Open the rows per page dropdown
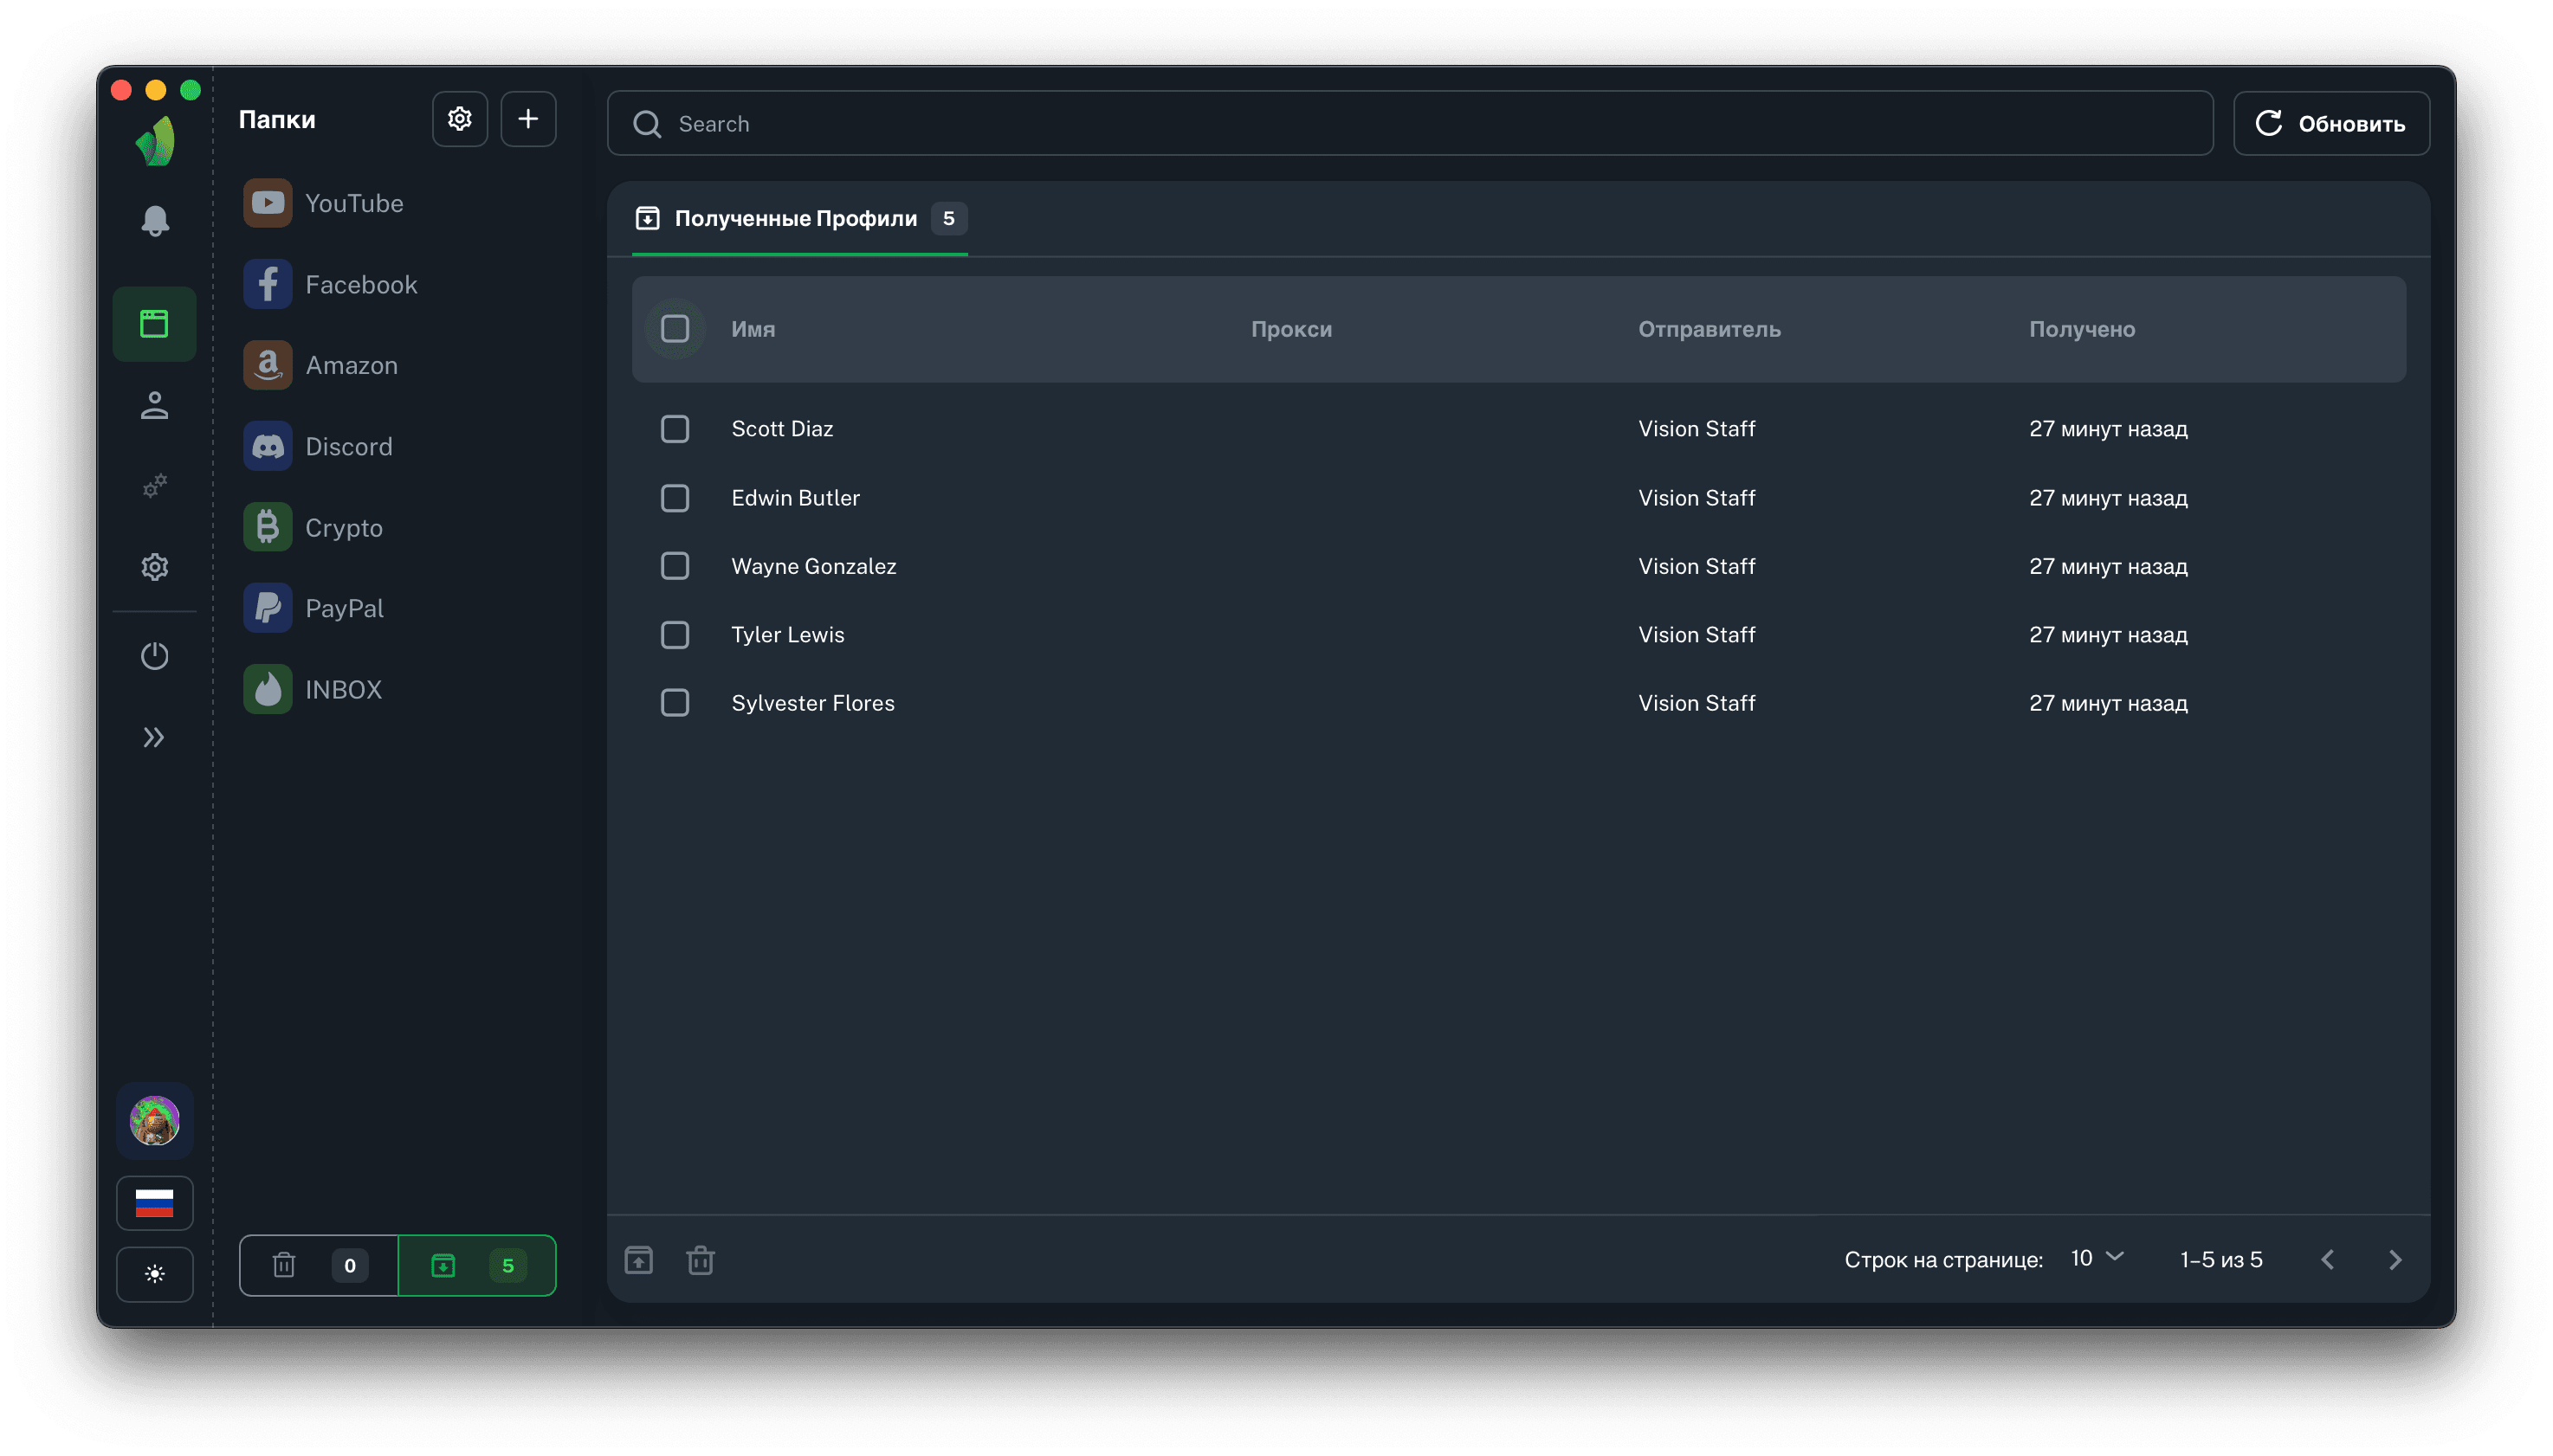 click(x=2097, y=1258)
